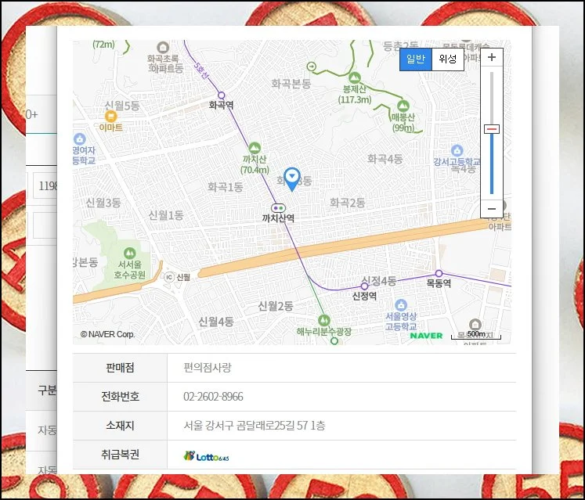Switch the map to 위성 satellite view
The height and width of the screenshot is (500, 585).
(x=447, y=59)
